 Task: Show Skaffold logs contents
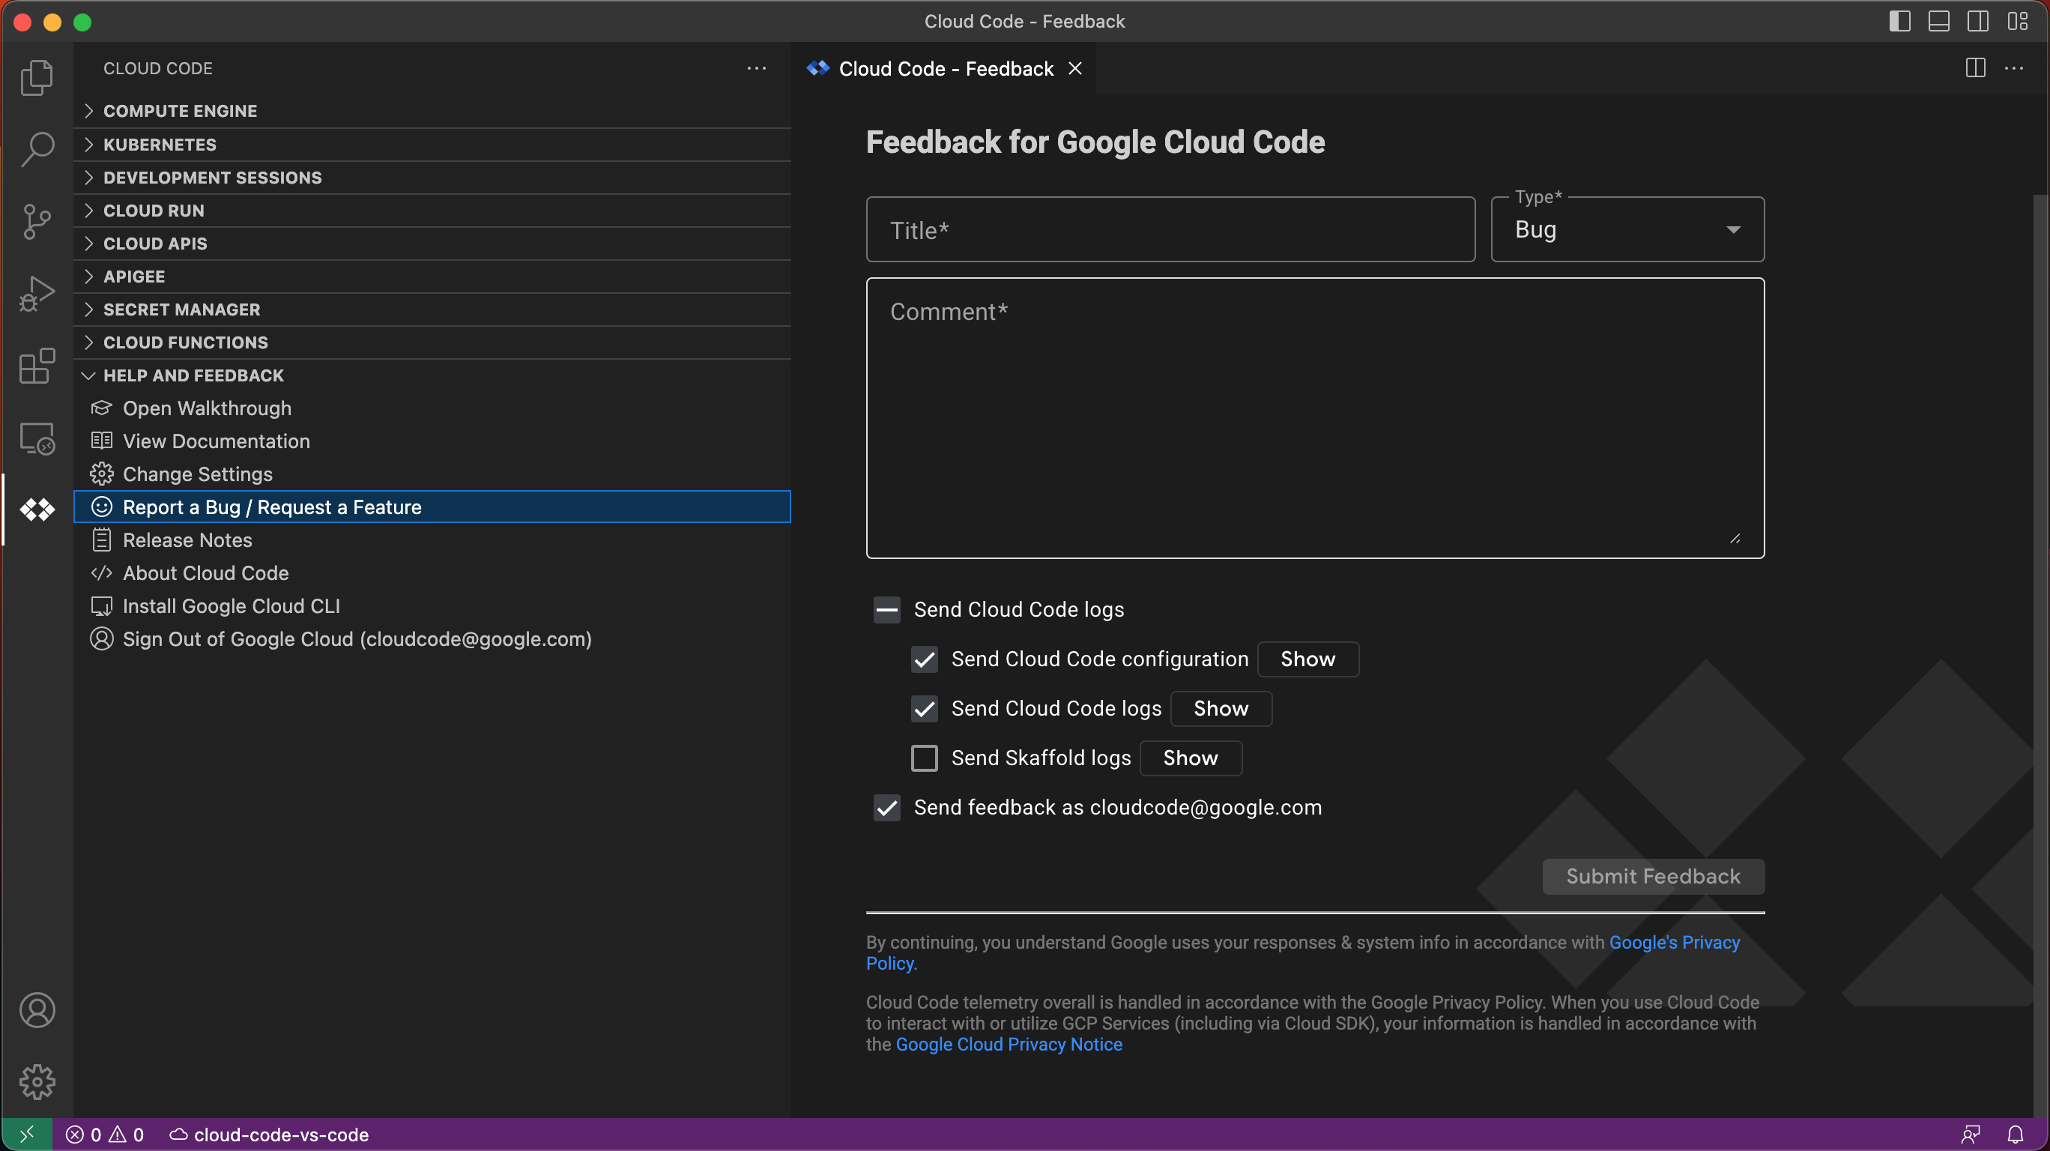pyautogui.click(x=1191, y=758)
